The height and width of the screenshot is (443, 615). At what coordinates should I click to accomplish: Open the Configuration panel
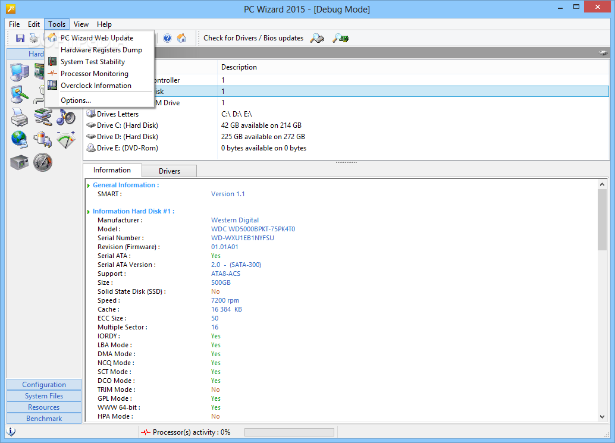(44, 385)
